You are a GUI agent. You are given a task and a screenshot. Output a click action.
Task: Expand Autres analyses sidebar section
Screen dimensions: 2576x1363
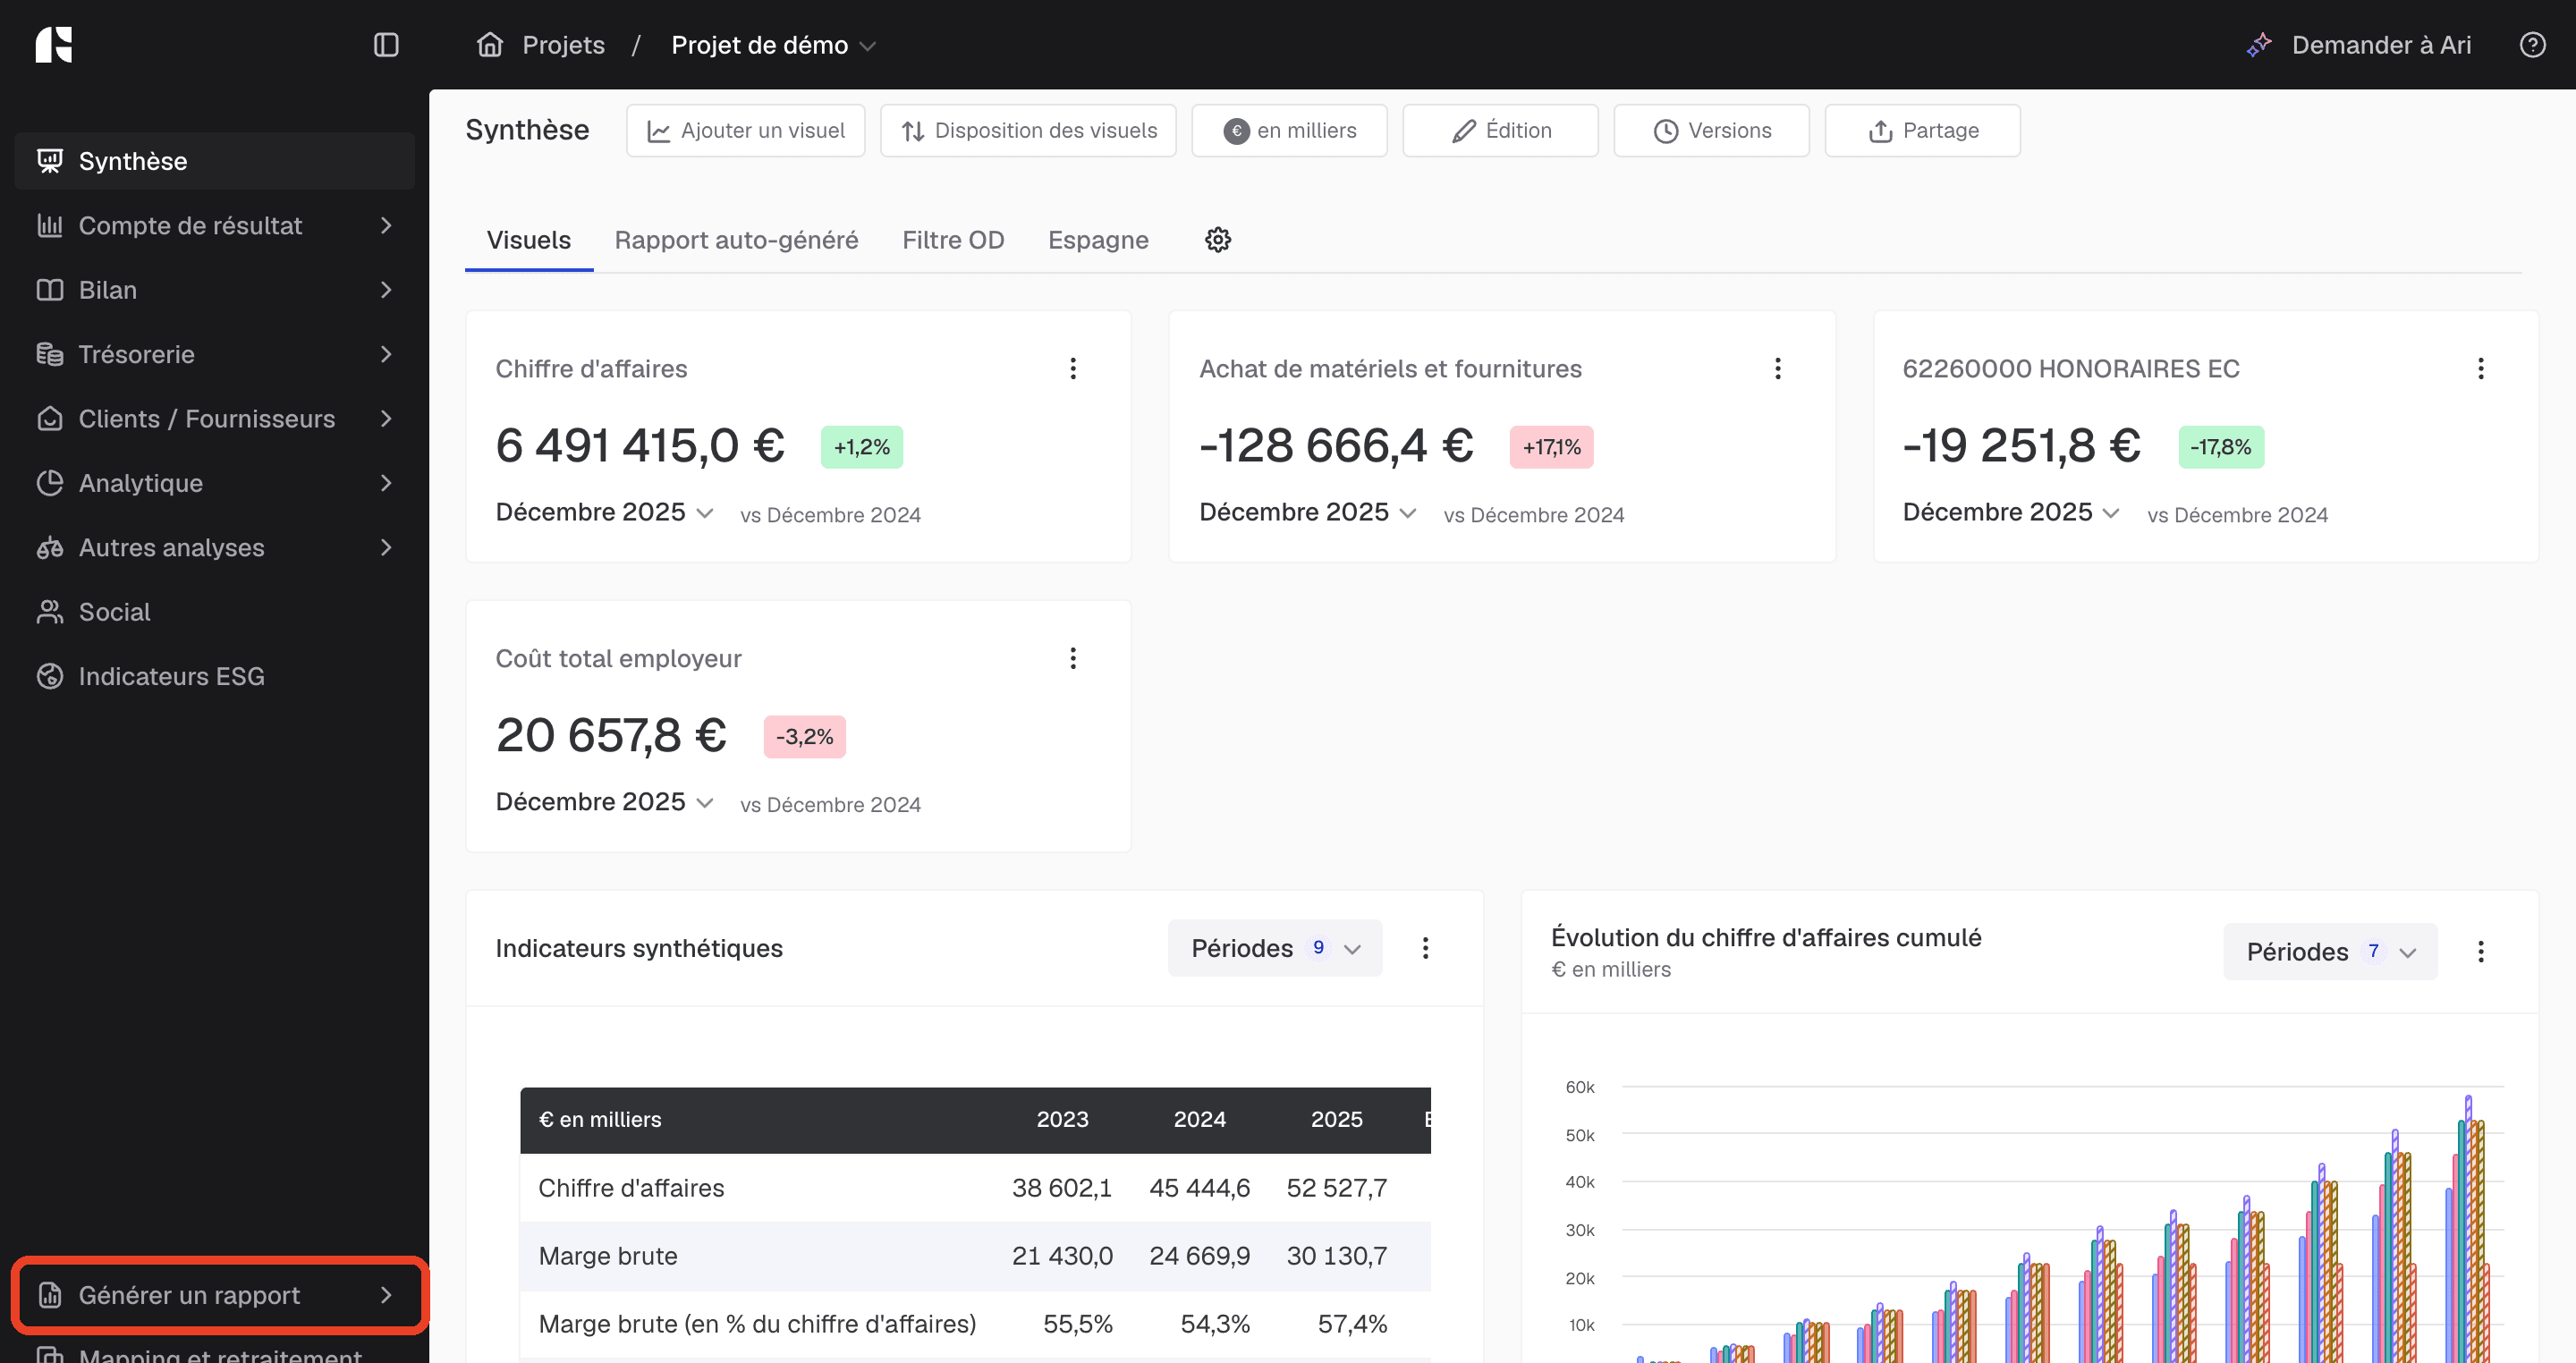click(x=214, y=547)
